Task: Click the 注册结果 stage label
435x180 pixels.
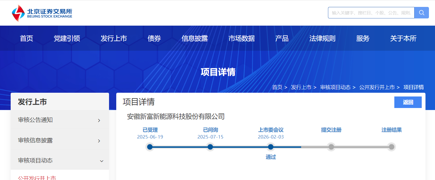Action: tap(391, 130)
